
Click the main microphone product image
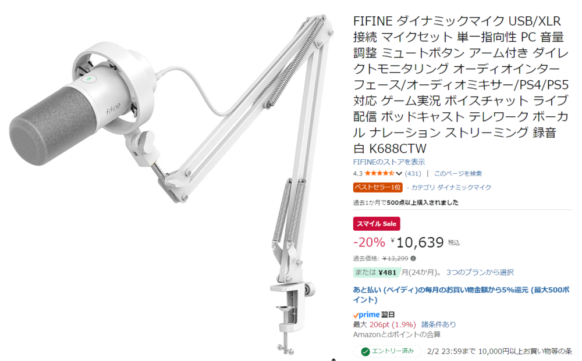(x=171, y=181)
